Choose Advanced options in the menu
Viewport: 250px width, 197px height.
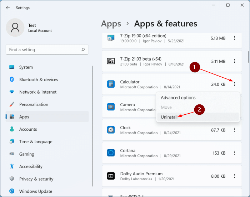[x=178, y=98]
